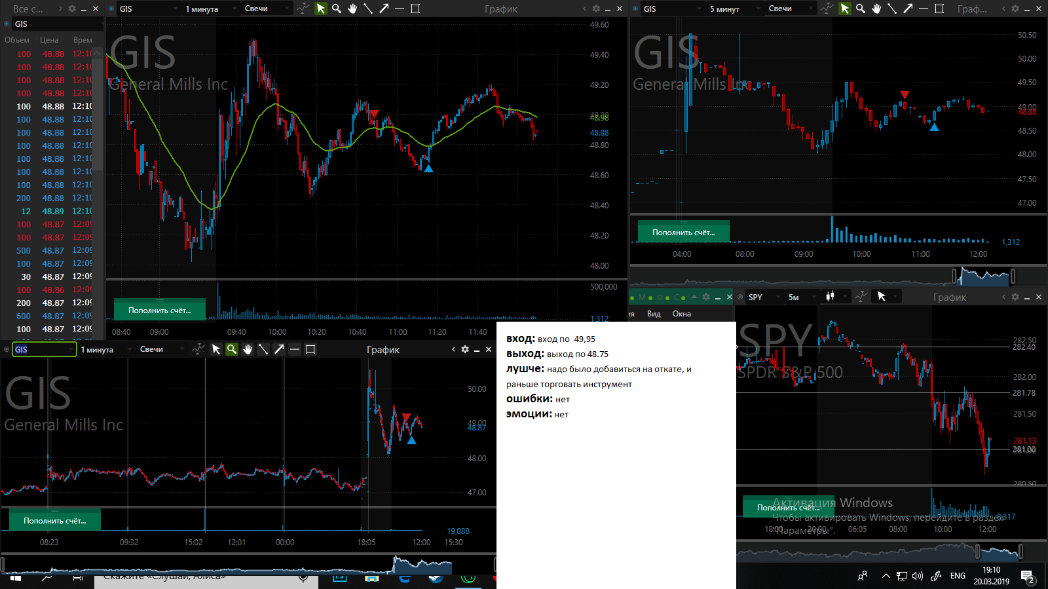The image size is (1048, 589).
Task: Select arrow drawing tool in top GIS 1-minute chart
Action: pyautogui.click(x=384, y=9)
